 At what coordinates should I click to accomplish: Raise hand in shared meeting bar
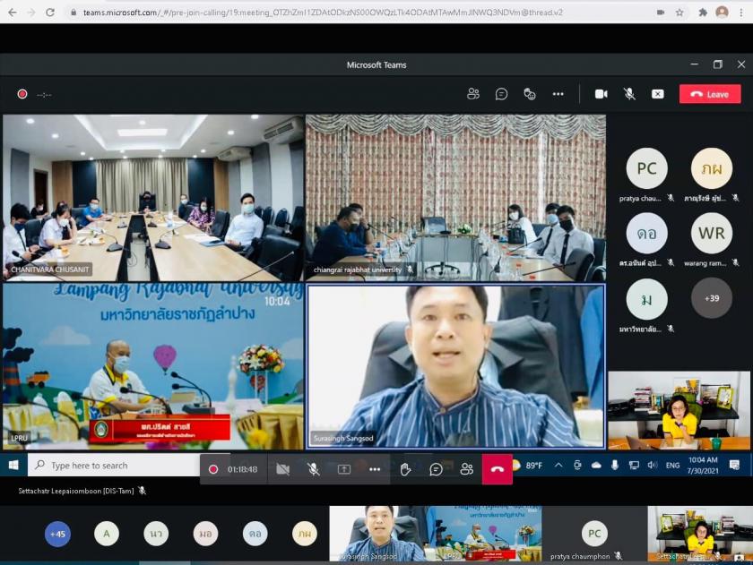[405, 469]
